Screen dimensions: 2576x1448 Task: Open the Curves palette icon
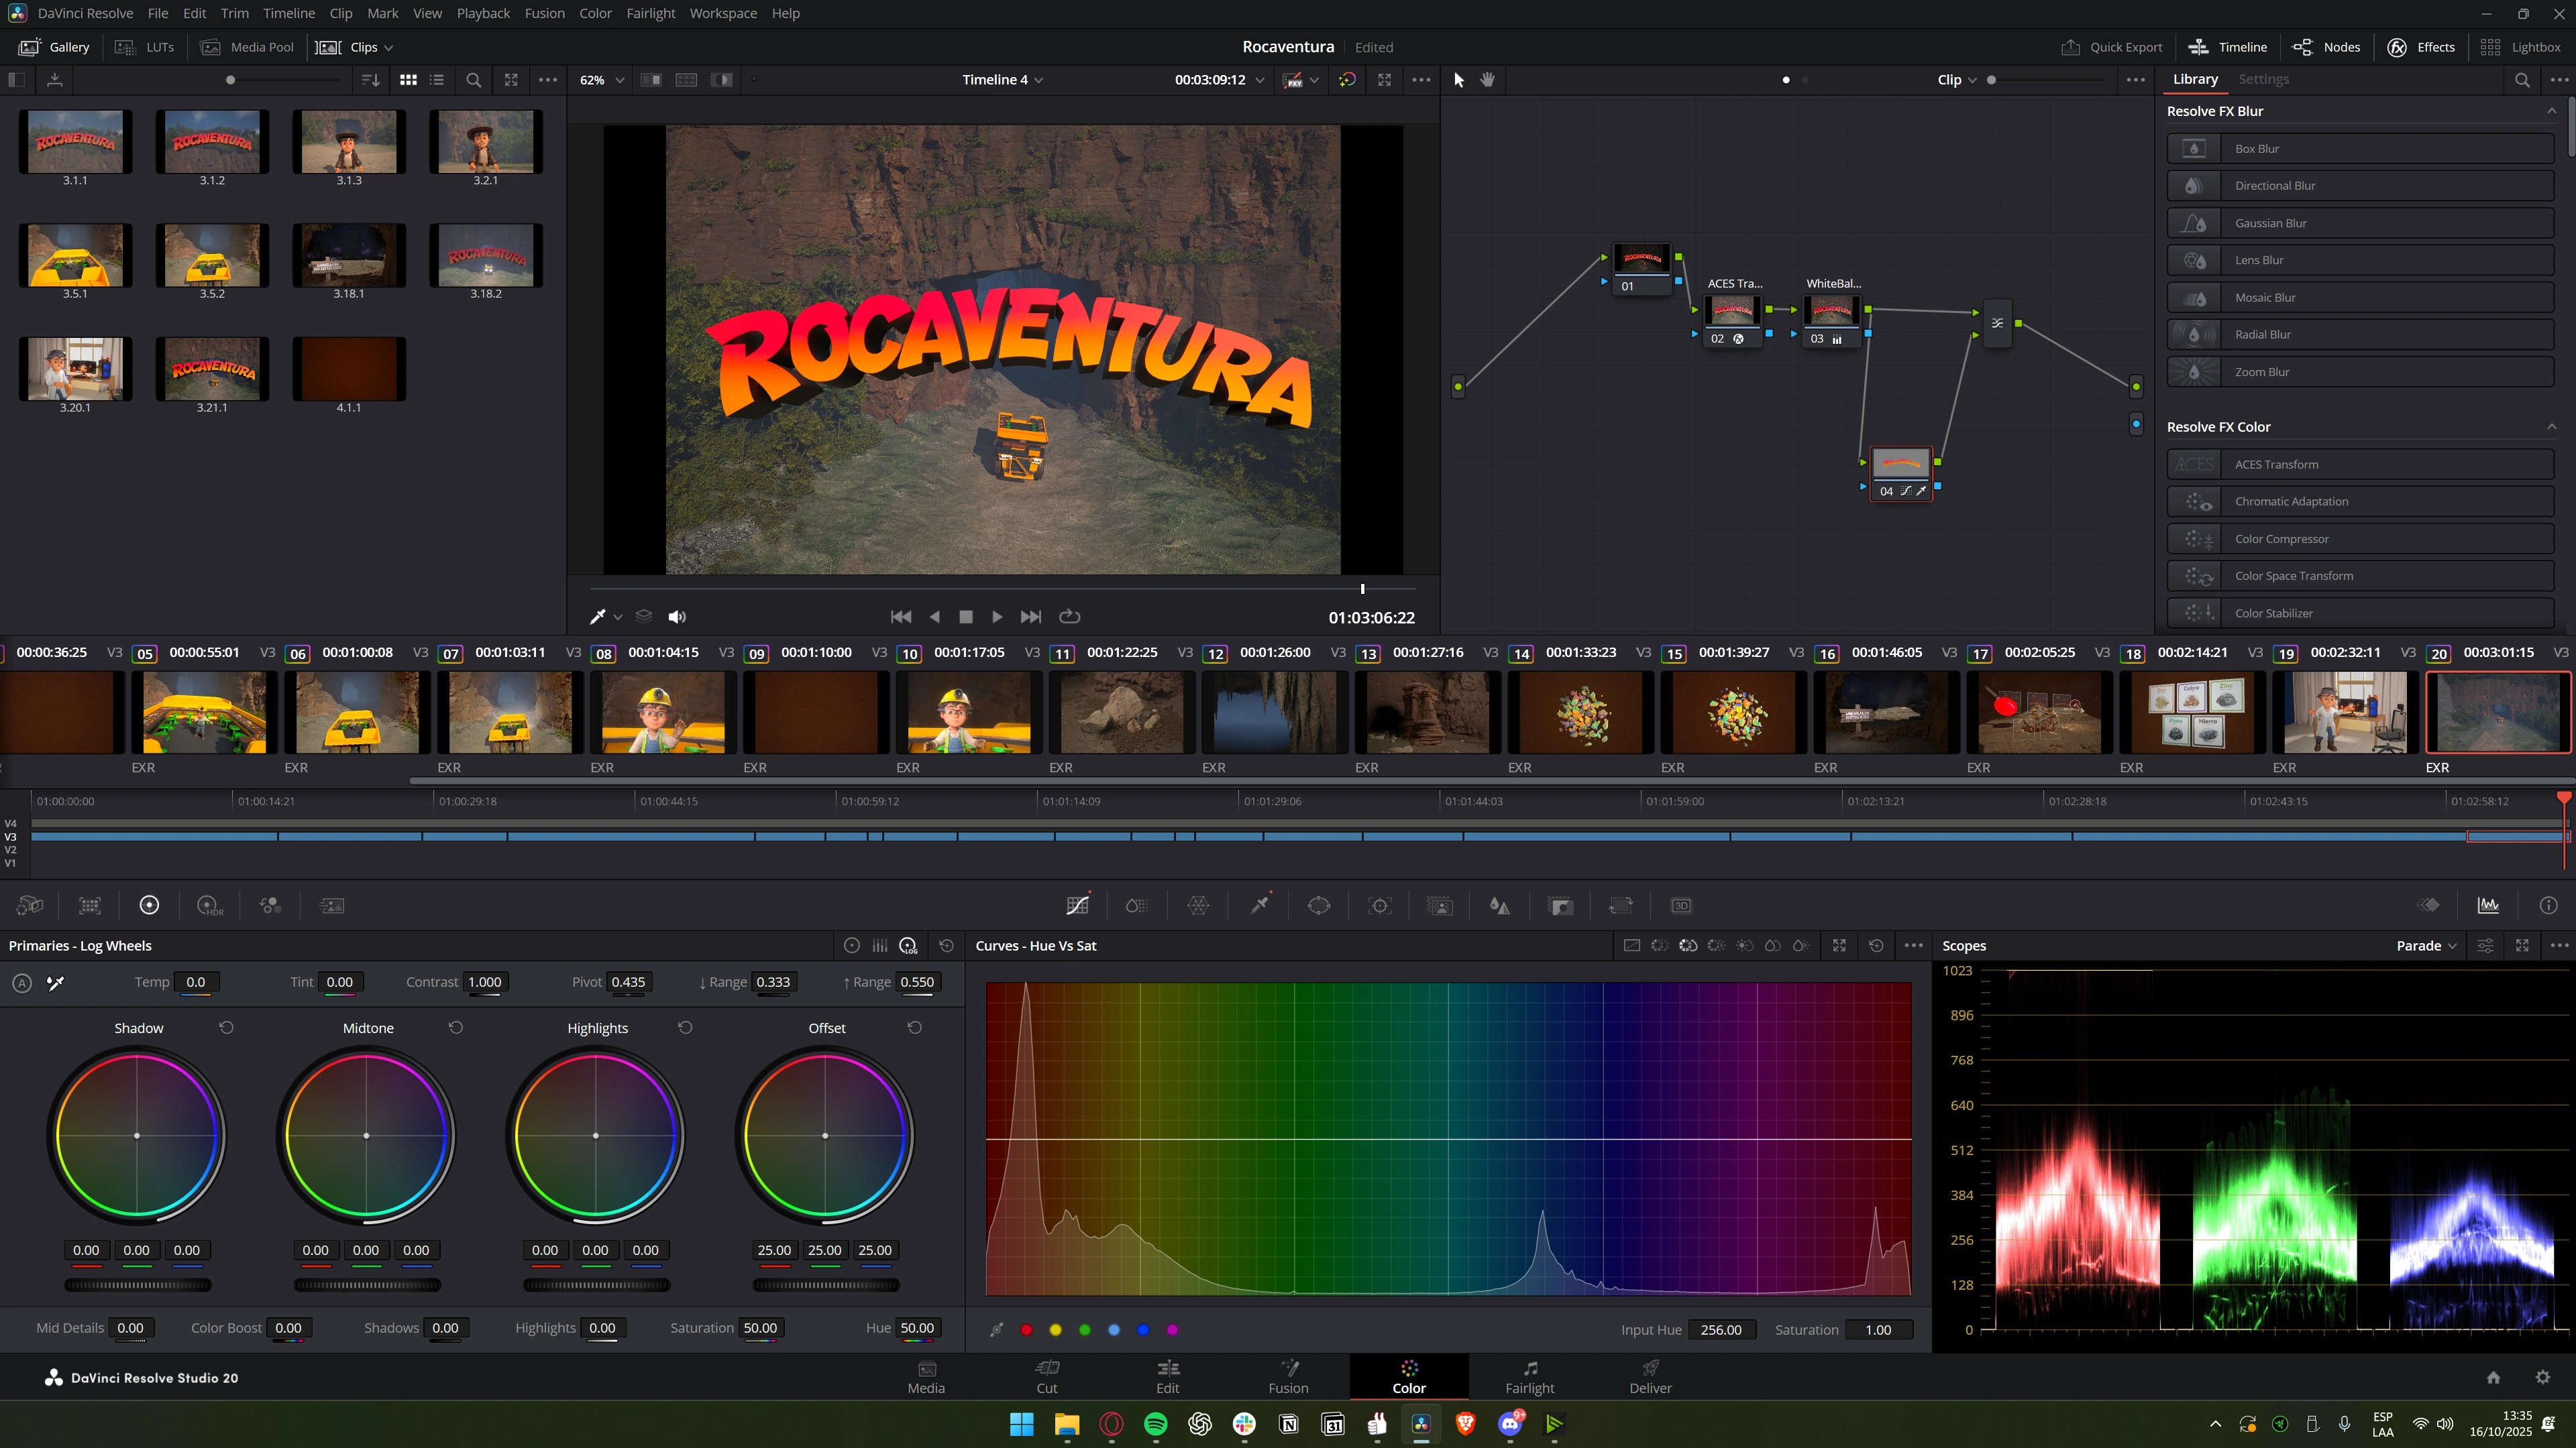click(x=1077, y=906)
